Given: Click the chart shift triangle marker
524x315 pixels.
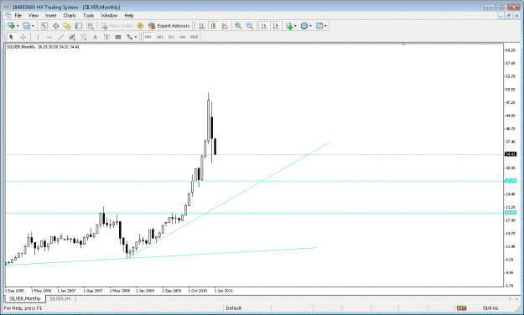Looking at the screenshot, I should 403,44.
